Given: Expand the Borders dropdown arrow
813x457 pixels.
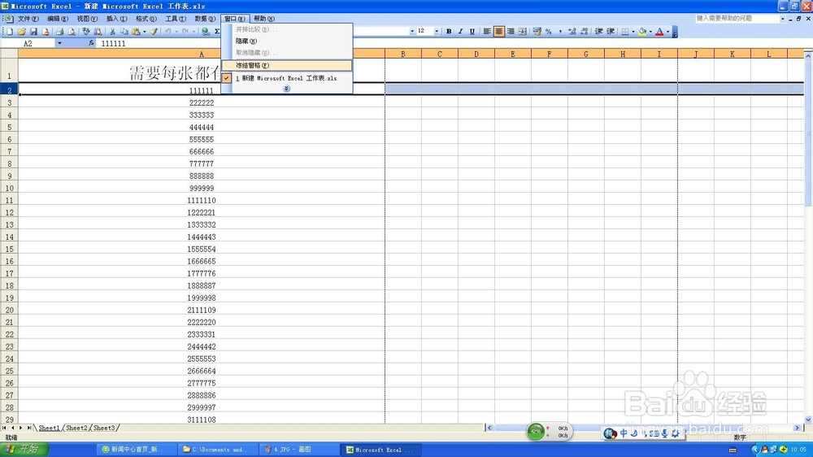Looking at the screenshot, I should pos(633,32).
